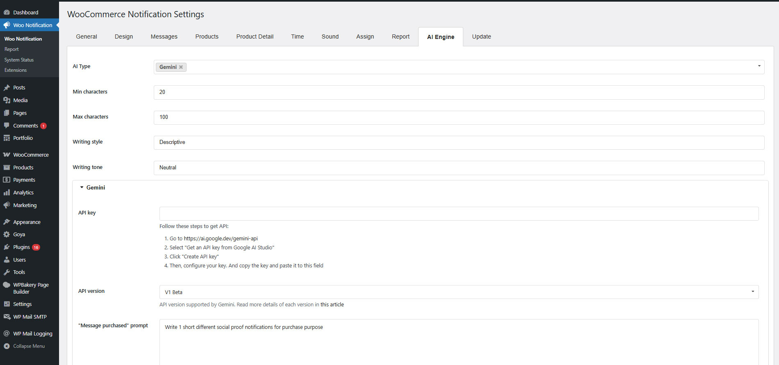Switch to the Sound tab

click(330, 36)
